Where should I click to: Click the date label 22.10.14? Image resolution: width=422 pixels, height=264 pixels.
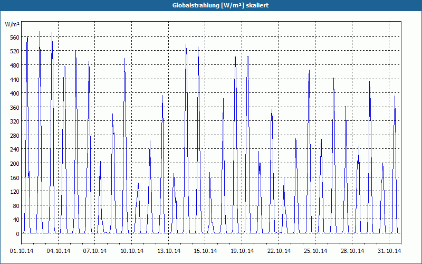[x=279, y=251]
